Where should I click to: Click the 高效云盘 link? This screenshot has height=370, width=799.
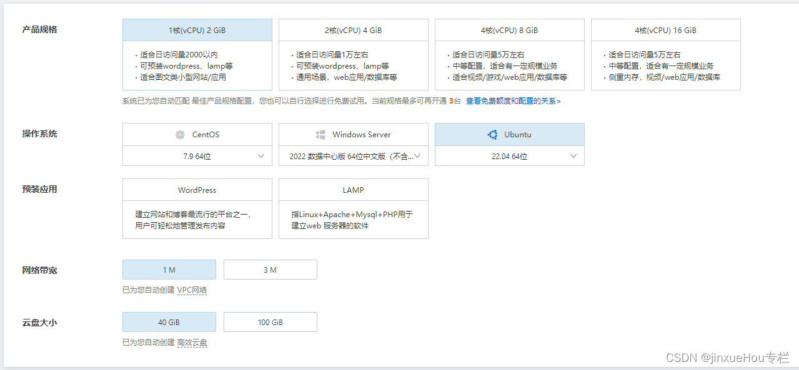192,343
